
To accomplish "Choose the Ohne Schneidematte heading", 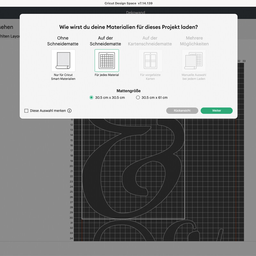I will point(63,41).
